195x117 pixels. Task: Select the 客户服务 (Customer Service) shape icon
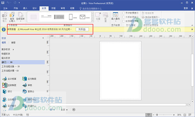tap(5, 106)
